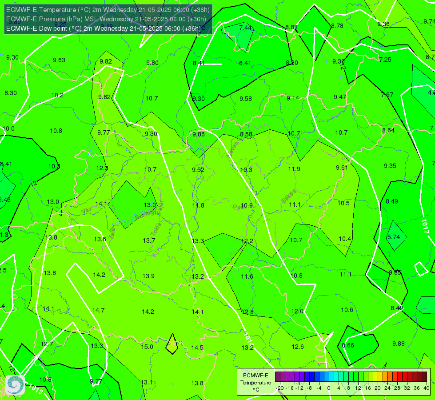Click the 9.80 temperature value

(152, 63)
